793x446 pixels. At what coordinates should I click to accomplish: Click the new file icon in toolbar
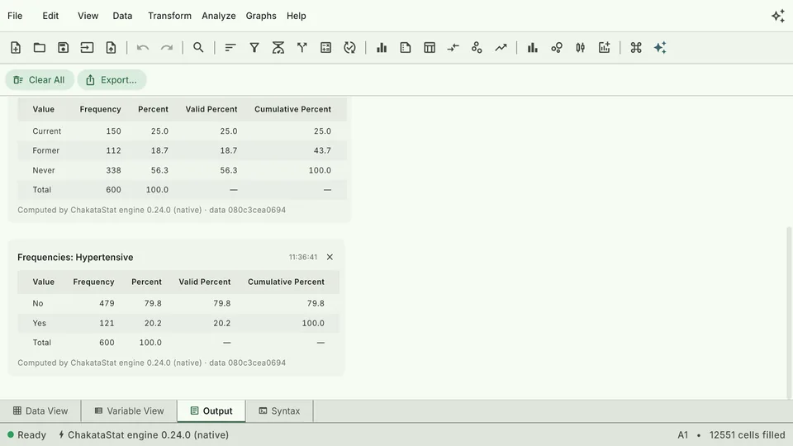[16, 48]
